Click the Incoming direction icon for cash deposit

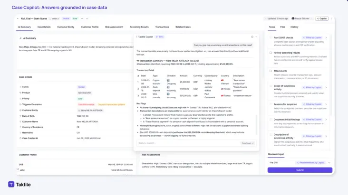(168, 87)
